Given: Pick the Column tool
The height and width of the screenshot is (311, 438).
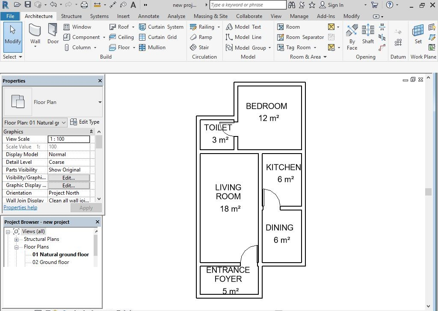Looking at the screenshot, I should pos(77,47).
